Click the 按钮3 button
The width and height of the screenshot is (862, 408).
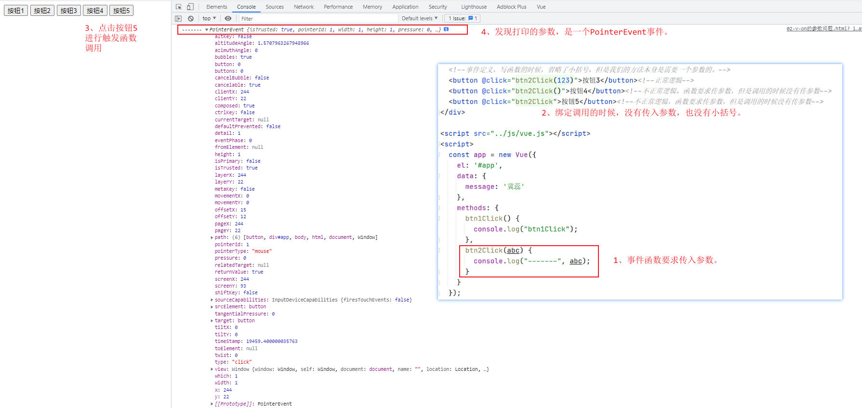coord(69,11)
